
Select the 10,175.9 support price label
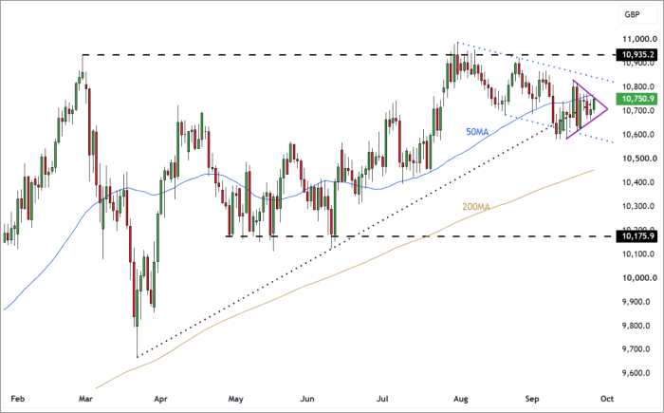(637, 235)
